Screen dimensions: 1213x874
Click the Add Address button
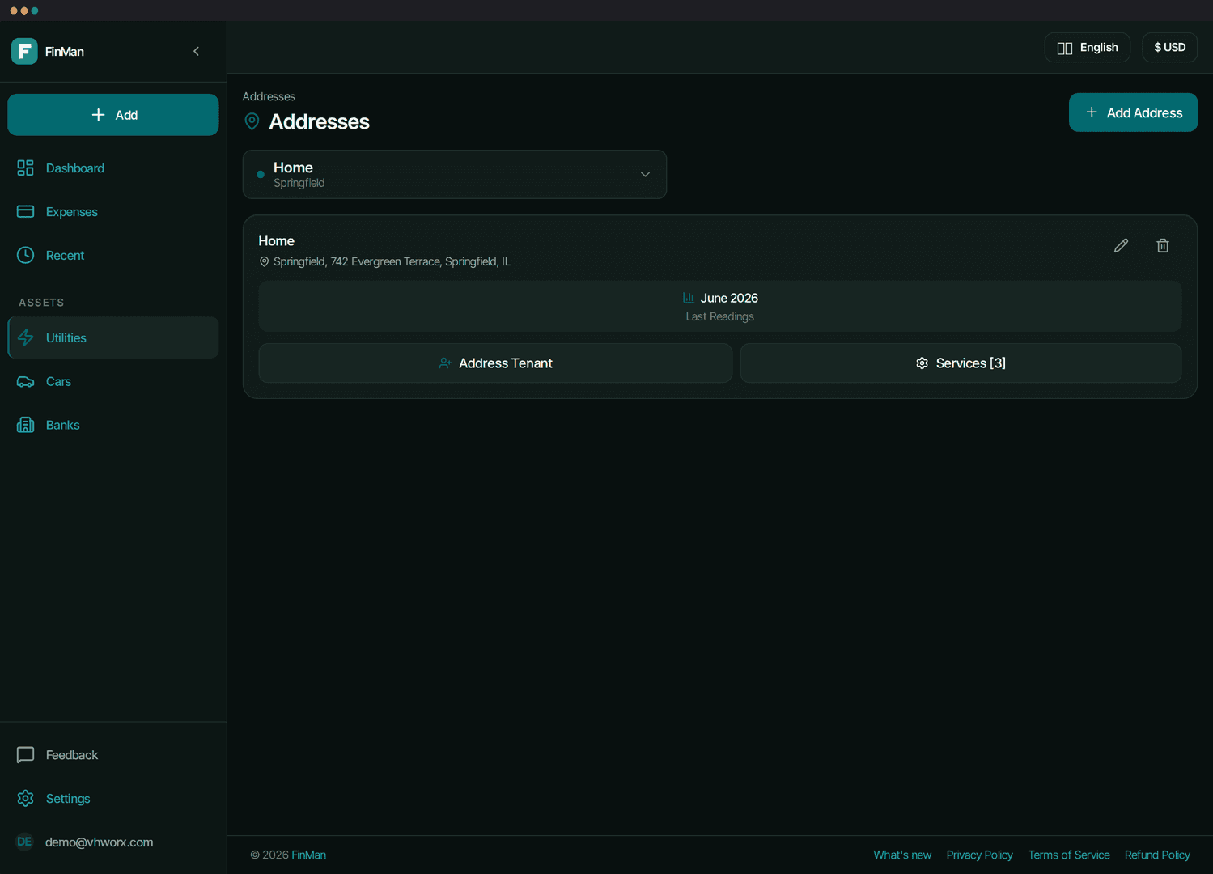1133,112
